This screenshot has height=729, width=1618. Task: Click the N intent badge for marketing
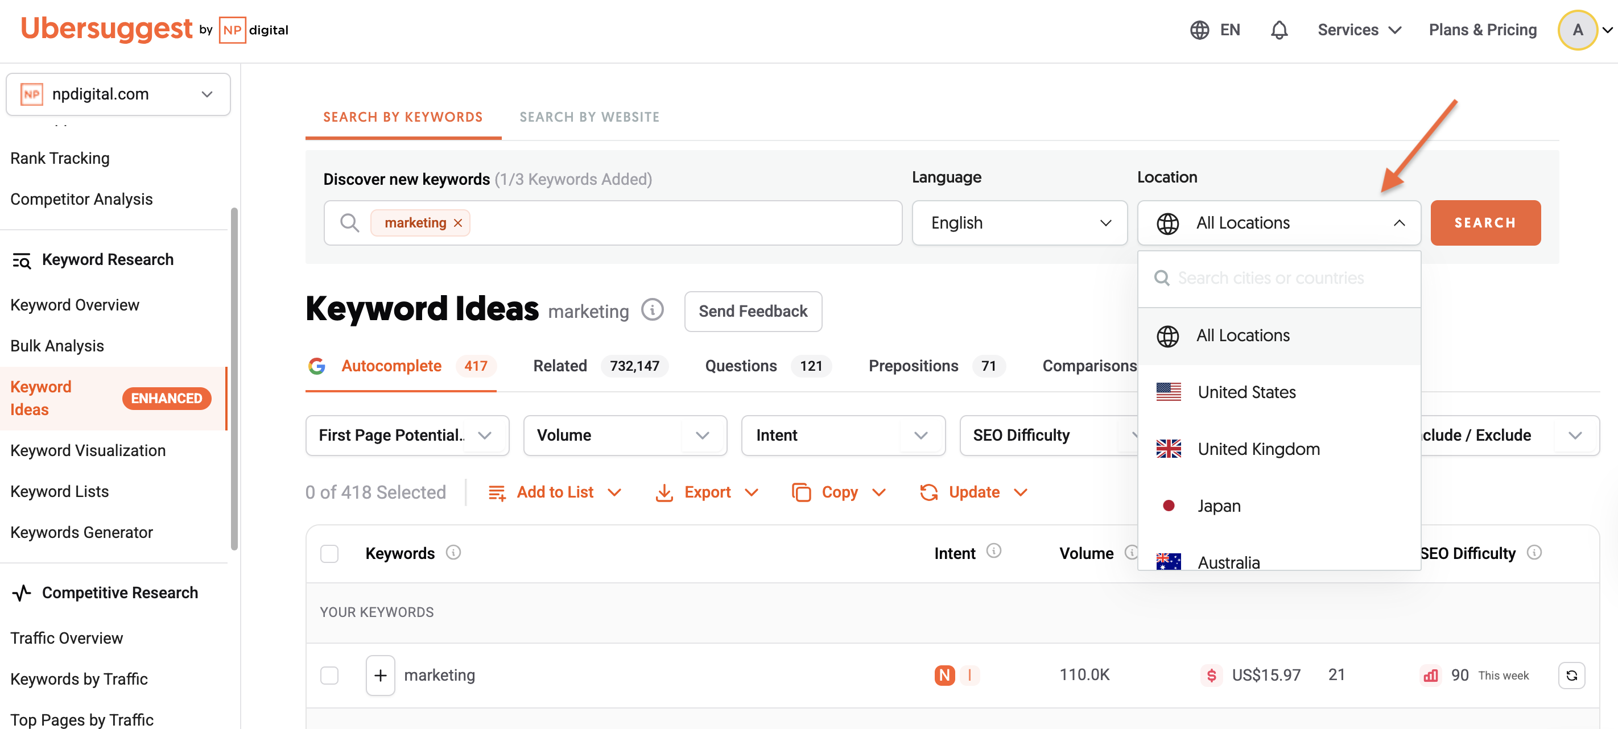pos(944,676)
